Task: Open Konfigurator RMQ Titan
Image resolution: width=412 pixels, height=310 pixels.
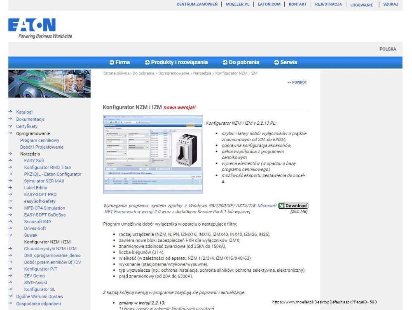Action: coord(47,168)
